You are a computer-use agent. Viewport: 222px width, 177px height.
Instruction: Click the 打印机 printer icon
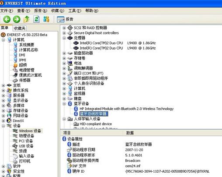[x=15, y=161]
